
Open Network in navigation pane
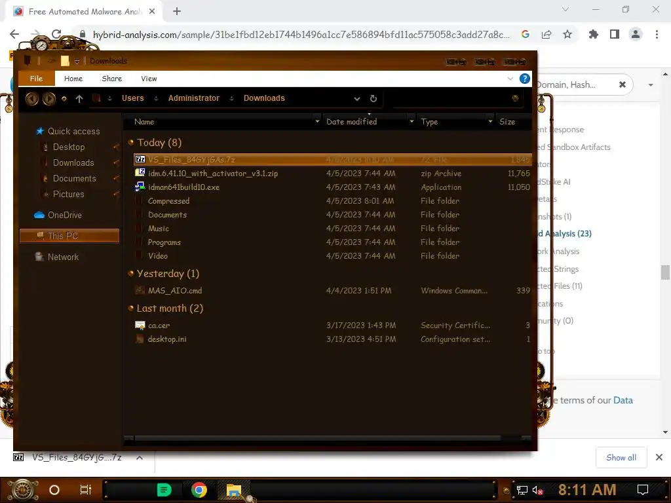pos(62,257)
